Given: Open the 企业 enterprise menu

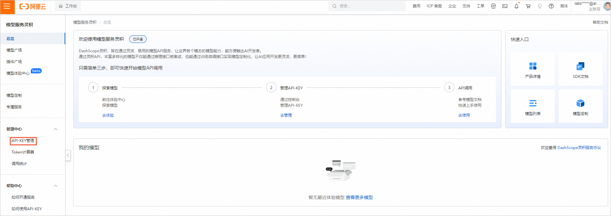Looking at the screenshot, I should pyautogui.click(x=452, y=6).
